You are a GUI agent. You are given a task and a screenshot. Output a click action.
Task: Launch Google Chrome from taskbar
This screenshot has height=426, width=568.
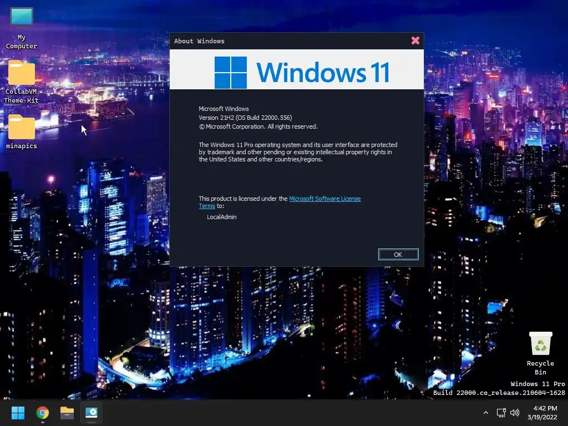(x=42, y=413)
